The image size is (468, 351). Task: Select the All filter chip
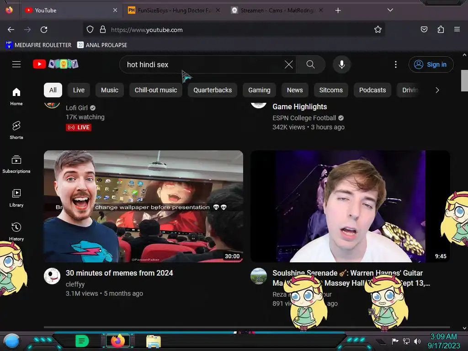point(53,90)
